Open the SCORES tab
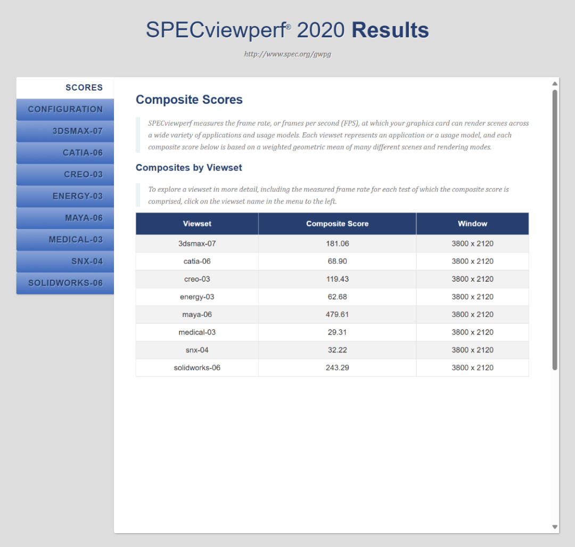The height and width of the screenshot is (547, 575). coord(65,88)
